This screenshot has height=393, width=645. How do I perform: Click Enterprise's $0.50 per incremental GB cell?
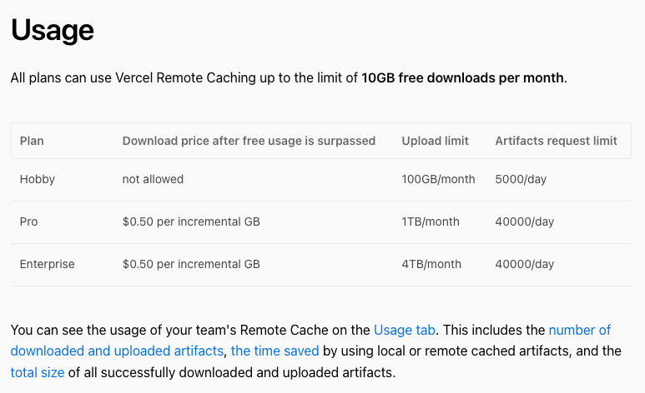click(191, 264)
